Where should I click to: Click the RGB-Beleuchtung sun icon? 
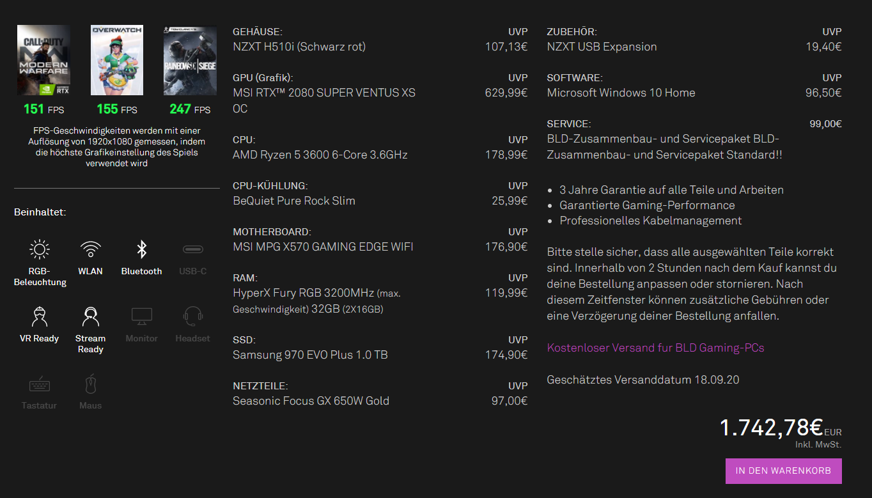click(39, 249)
